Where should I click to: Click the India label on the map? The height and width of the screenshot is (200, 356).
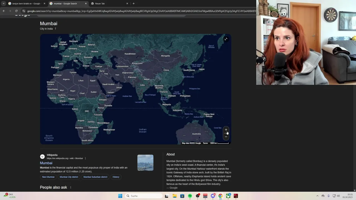pos(142,85)
